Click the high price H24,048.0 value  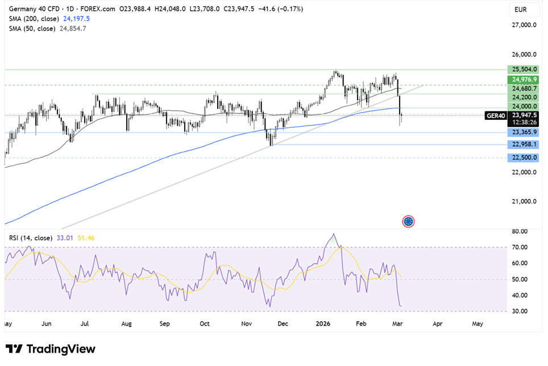pyautogui.click(x=170, y=9)
